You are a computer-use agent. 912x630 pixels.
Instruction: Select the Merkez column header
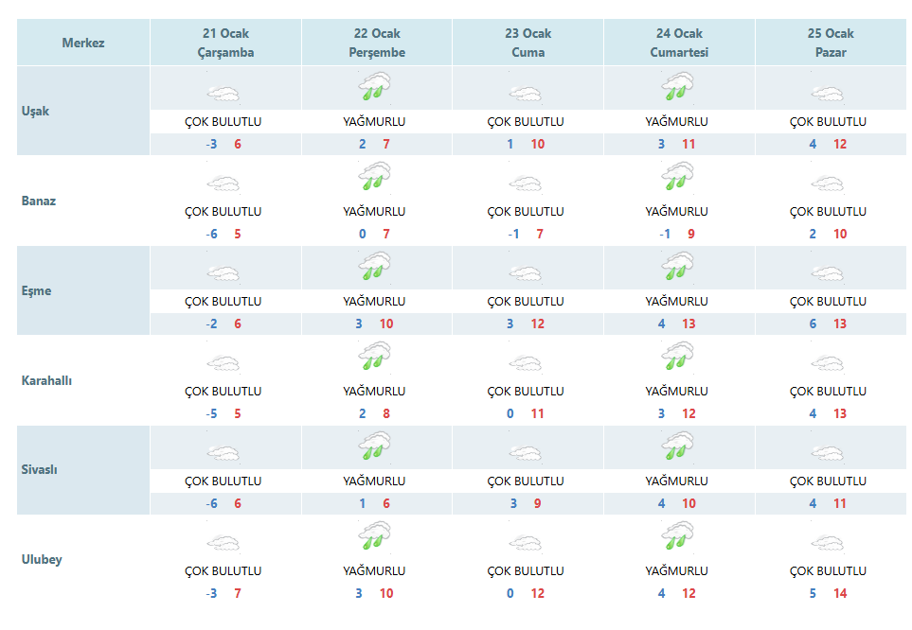tap(83, 43)
